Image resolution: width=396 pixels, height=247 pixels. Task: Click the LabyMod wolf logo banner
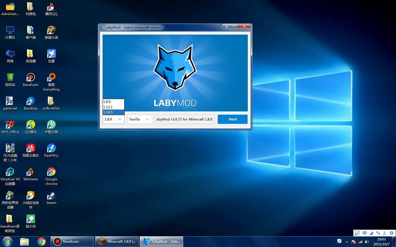(175, 73)
